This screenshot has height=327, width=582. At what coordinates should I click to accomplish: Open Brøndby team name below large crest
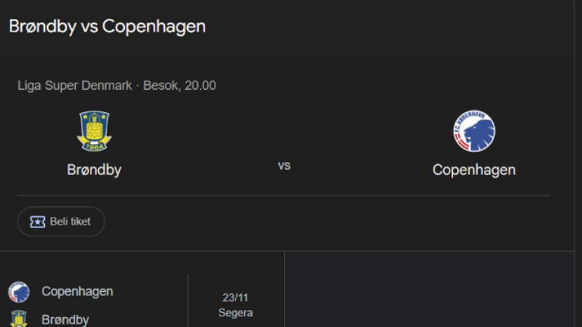(94, 170)
